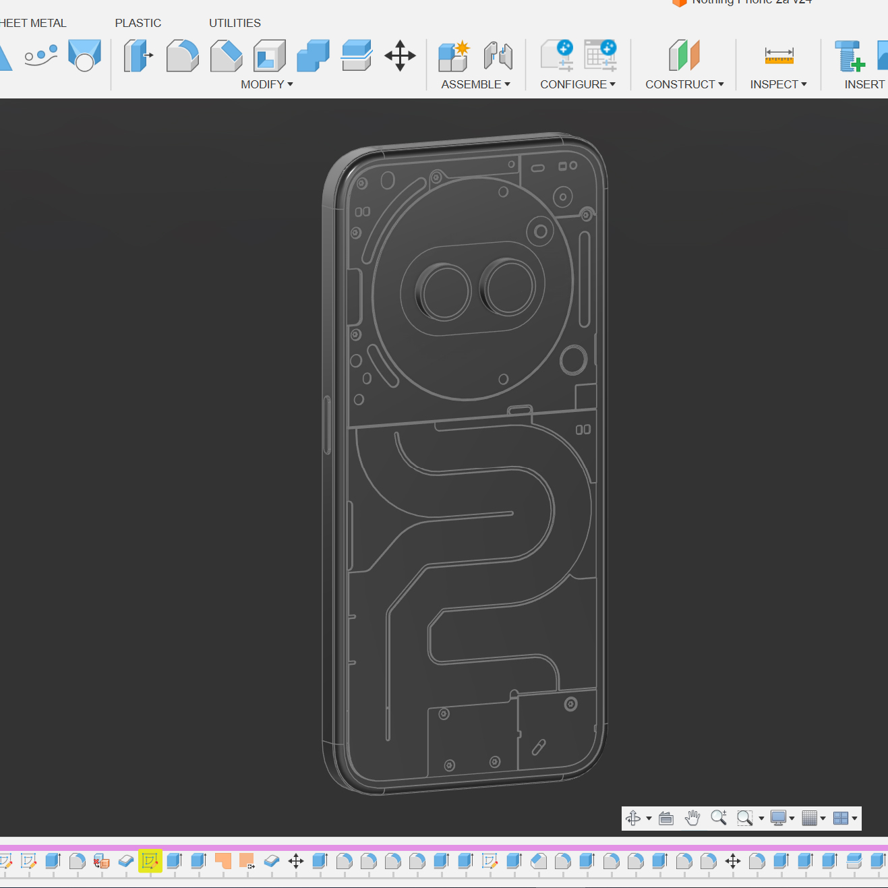The image size is (888, 888).
Task: Click the left camera lens on the model
Action: pos(444,293)
